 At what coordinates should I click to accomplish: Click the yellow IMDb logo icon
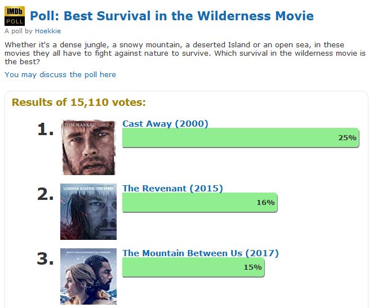coord(15,11)
